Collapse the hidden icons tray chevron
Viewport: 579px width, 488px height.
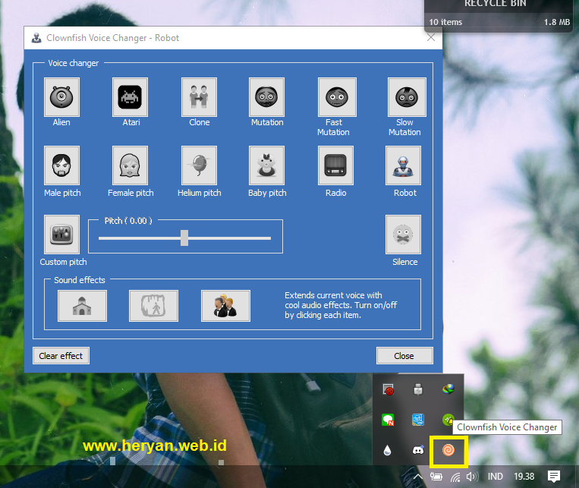[x=418, y=477]
